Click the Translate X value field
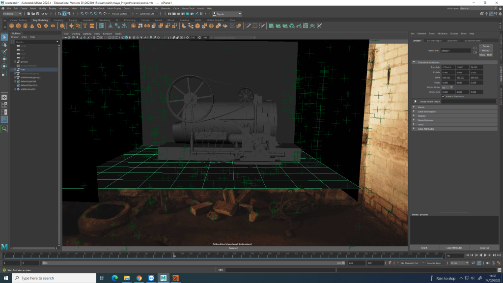Image resolution: width=503 pixels, height=283 pixels. [x=448, y=67]
